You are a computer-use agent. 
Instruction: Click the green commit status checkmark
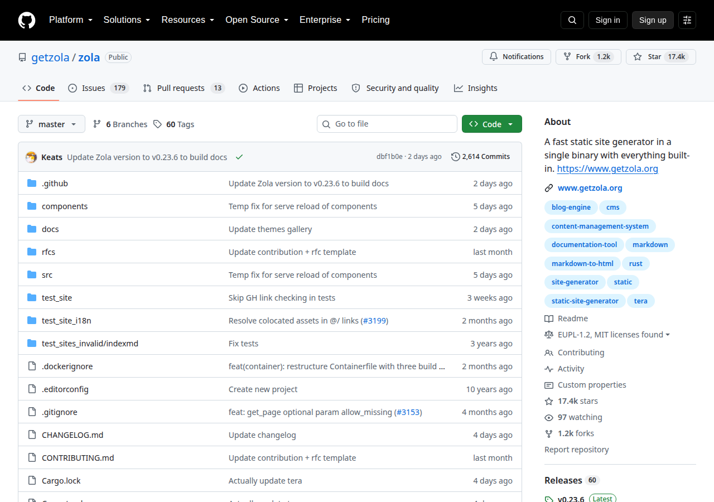[x=239, y=157]
